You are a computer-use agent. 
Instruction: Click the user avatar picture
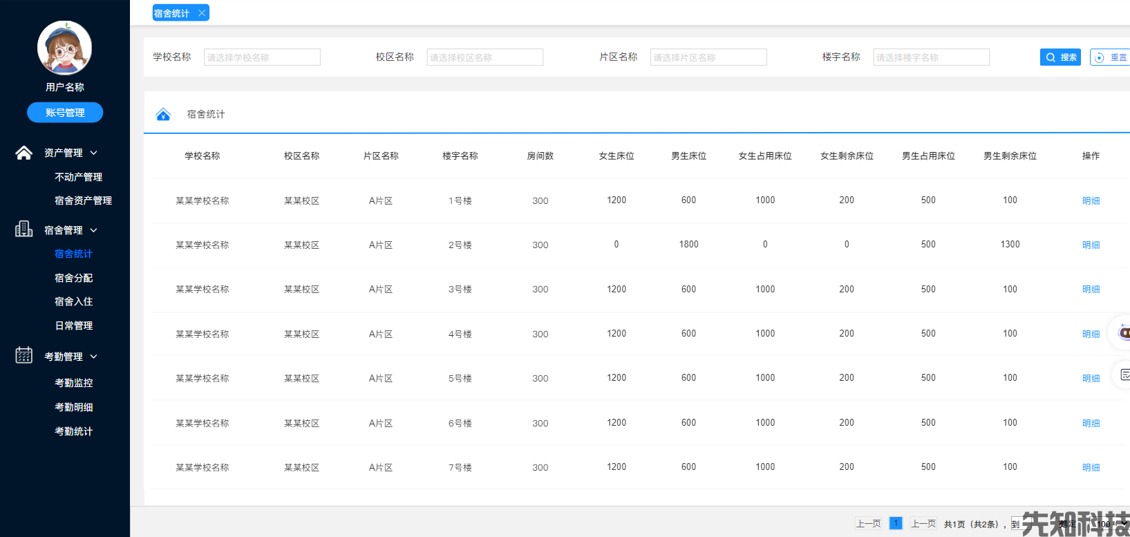click(x=64, y=48)
